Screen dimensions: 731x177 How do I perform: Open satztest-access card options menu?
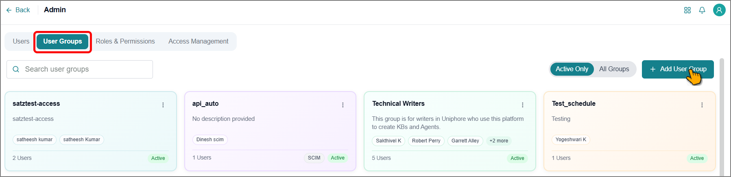point(163,105)
